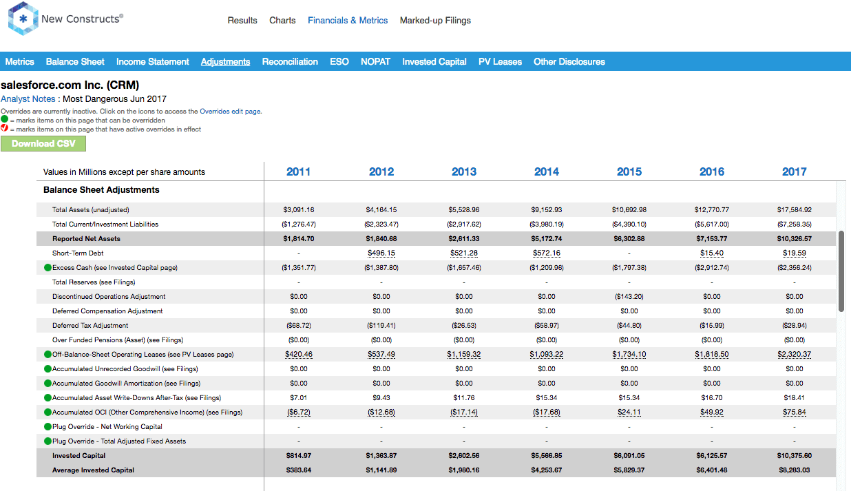851x491 pixels.
Task: Click the 2012 column header
Action: click(381, 171)
